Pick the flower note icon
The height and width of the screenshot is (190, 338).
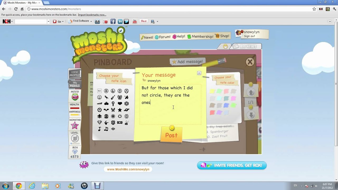(x=126, y=103)
